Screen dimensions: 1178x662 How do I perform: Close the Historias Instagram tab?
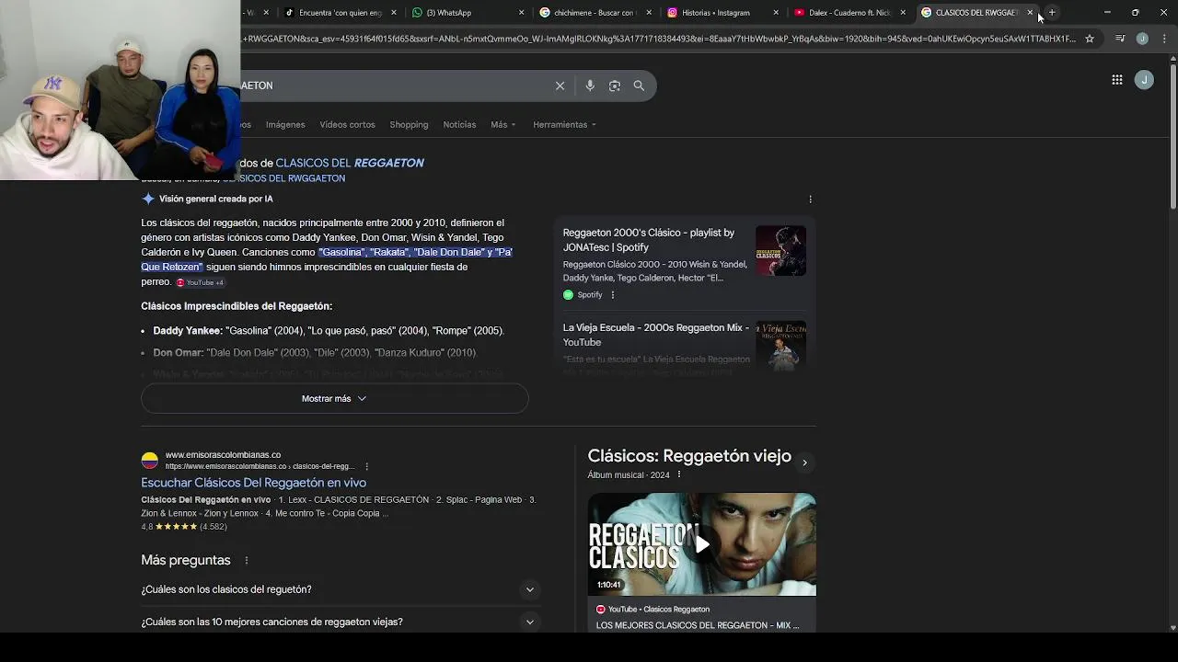776,13
